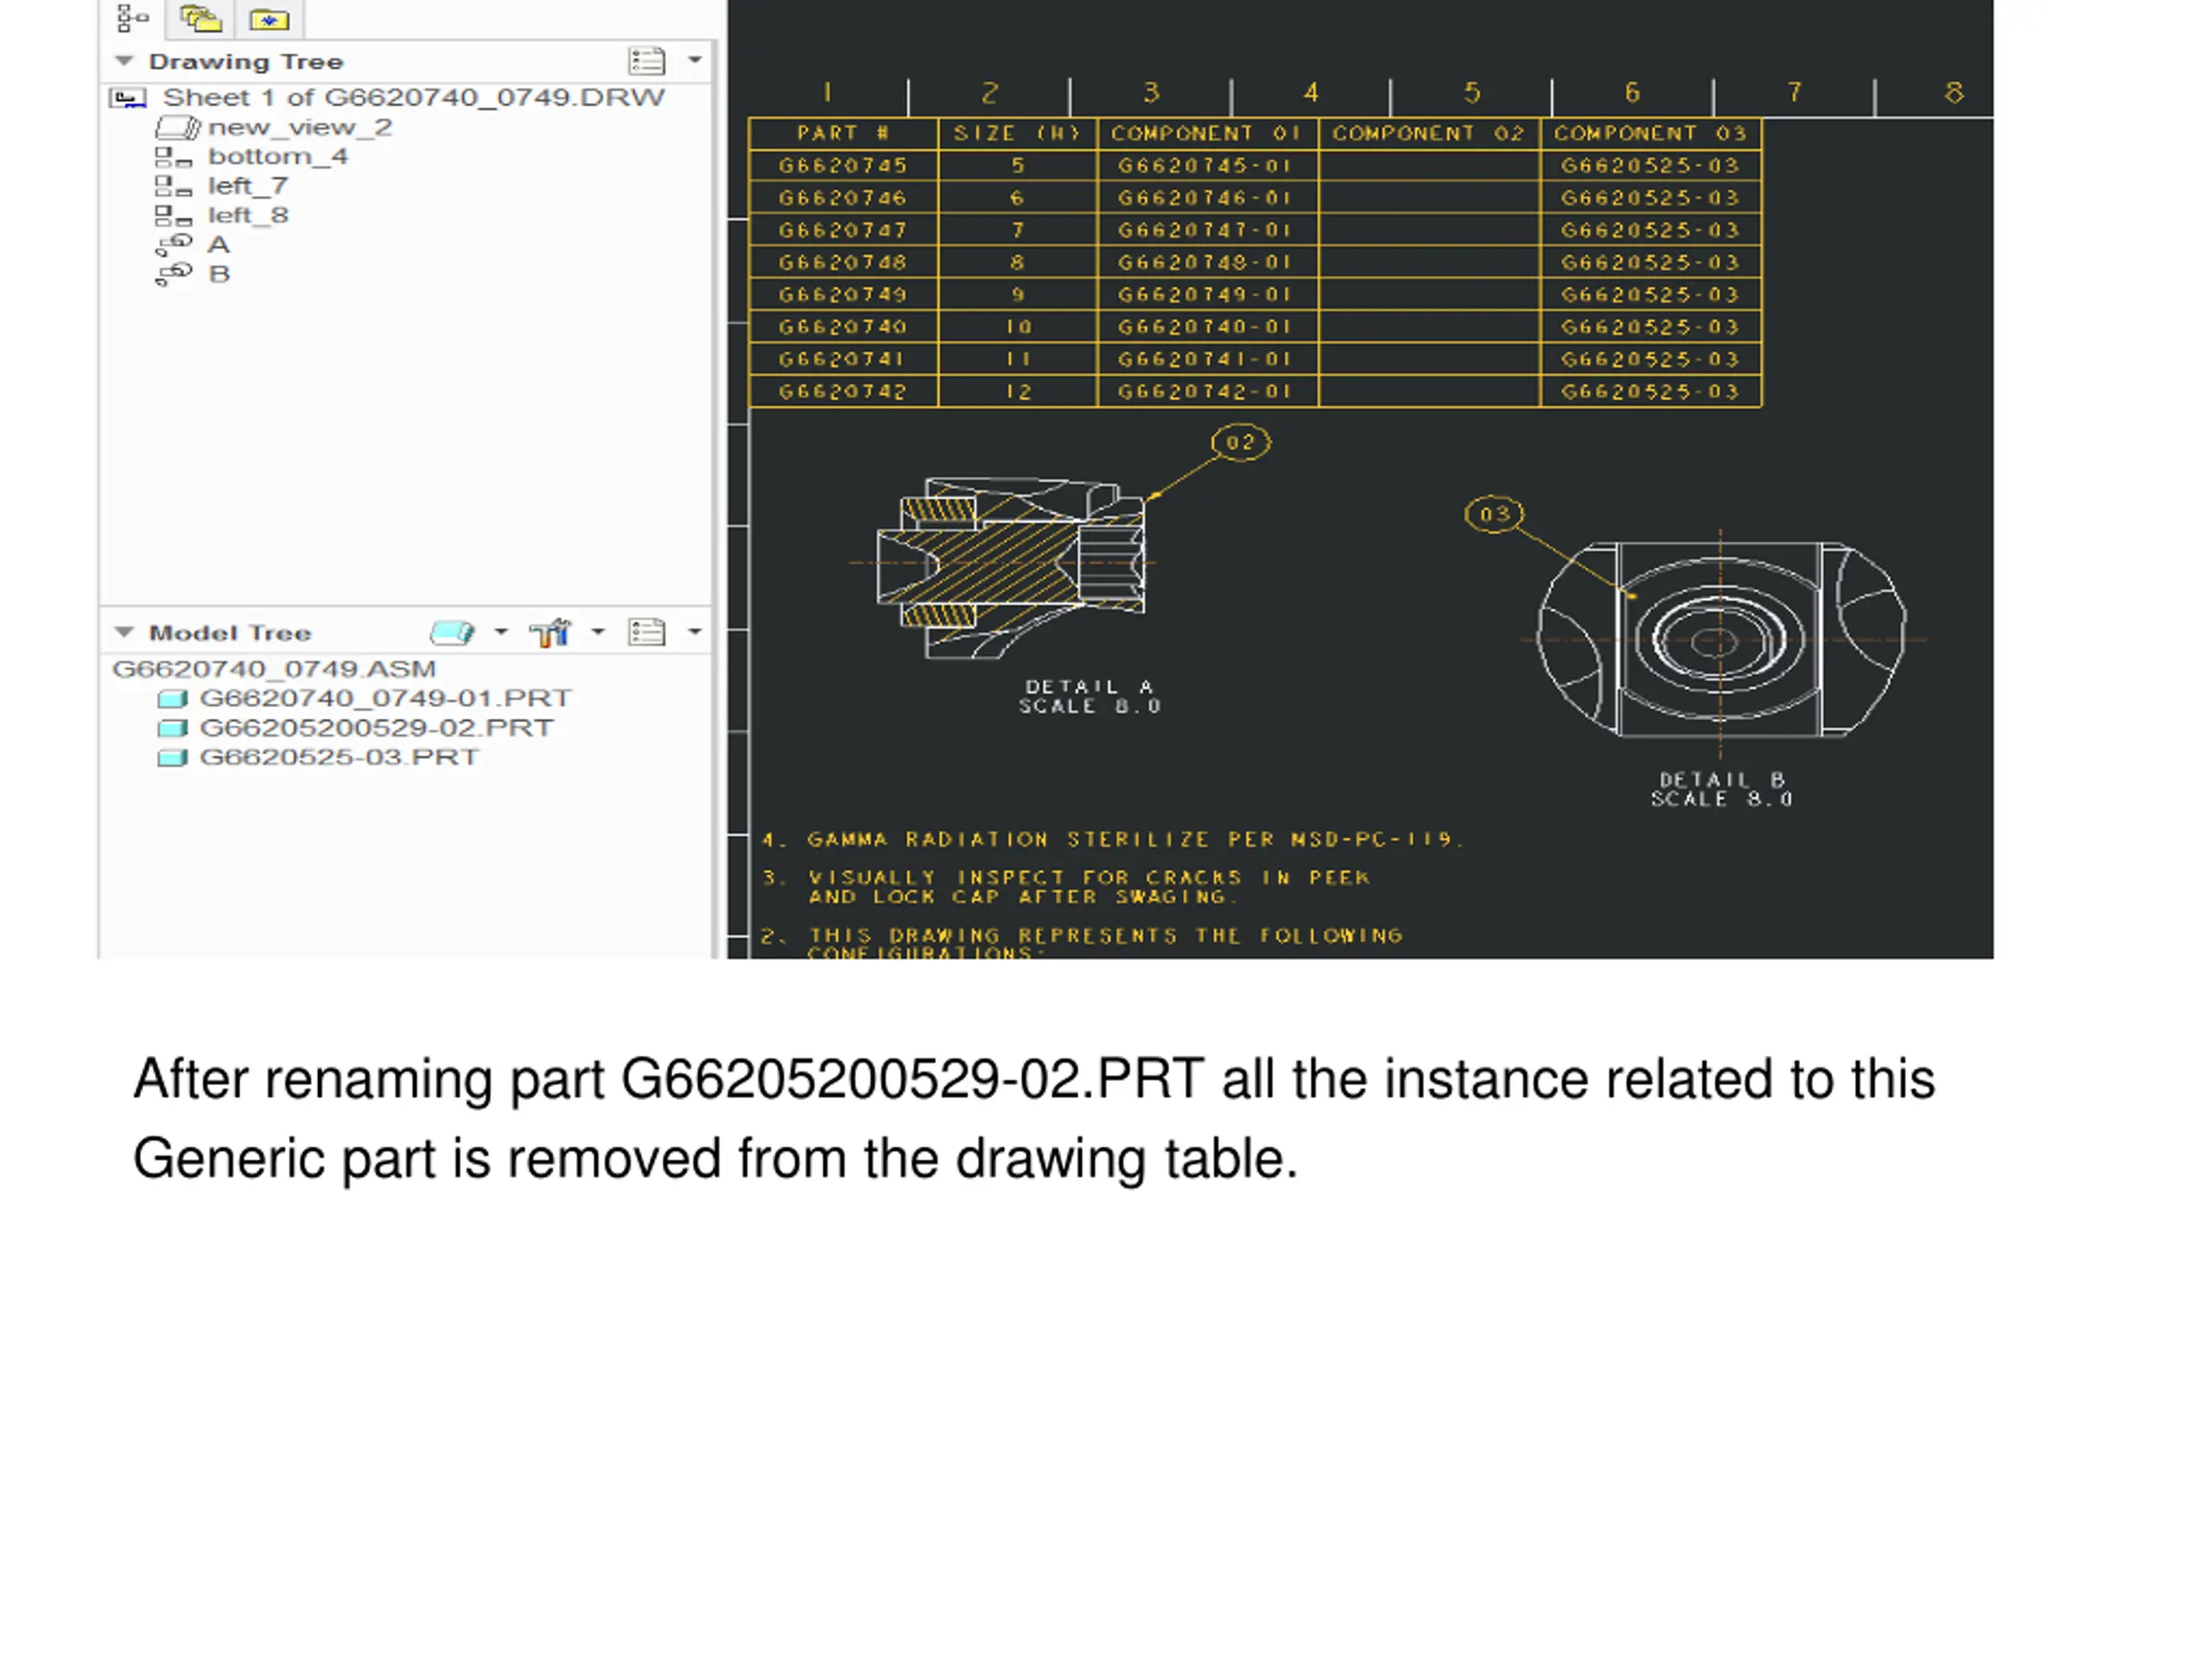
Task: Click the SIZE (H) table header
Action: click(1017, 133)
